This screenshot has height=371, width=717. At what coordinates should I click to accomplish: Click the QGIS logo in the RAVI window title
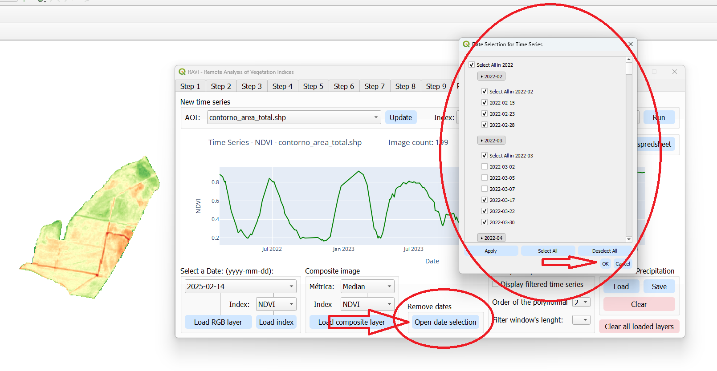pos(182,72)
